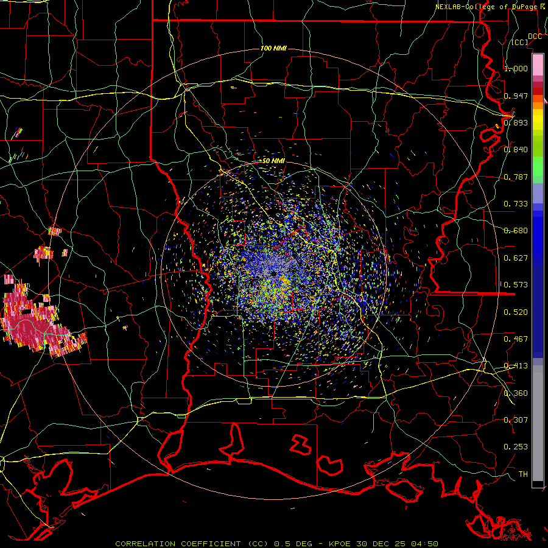Select the 1.000 value on the color scale
548x548 pixels.
516,68
